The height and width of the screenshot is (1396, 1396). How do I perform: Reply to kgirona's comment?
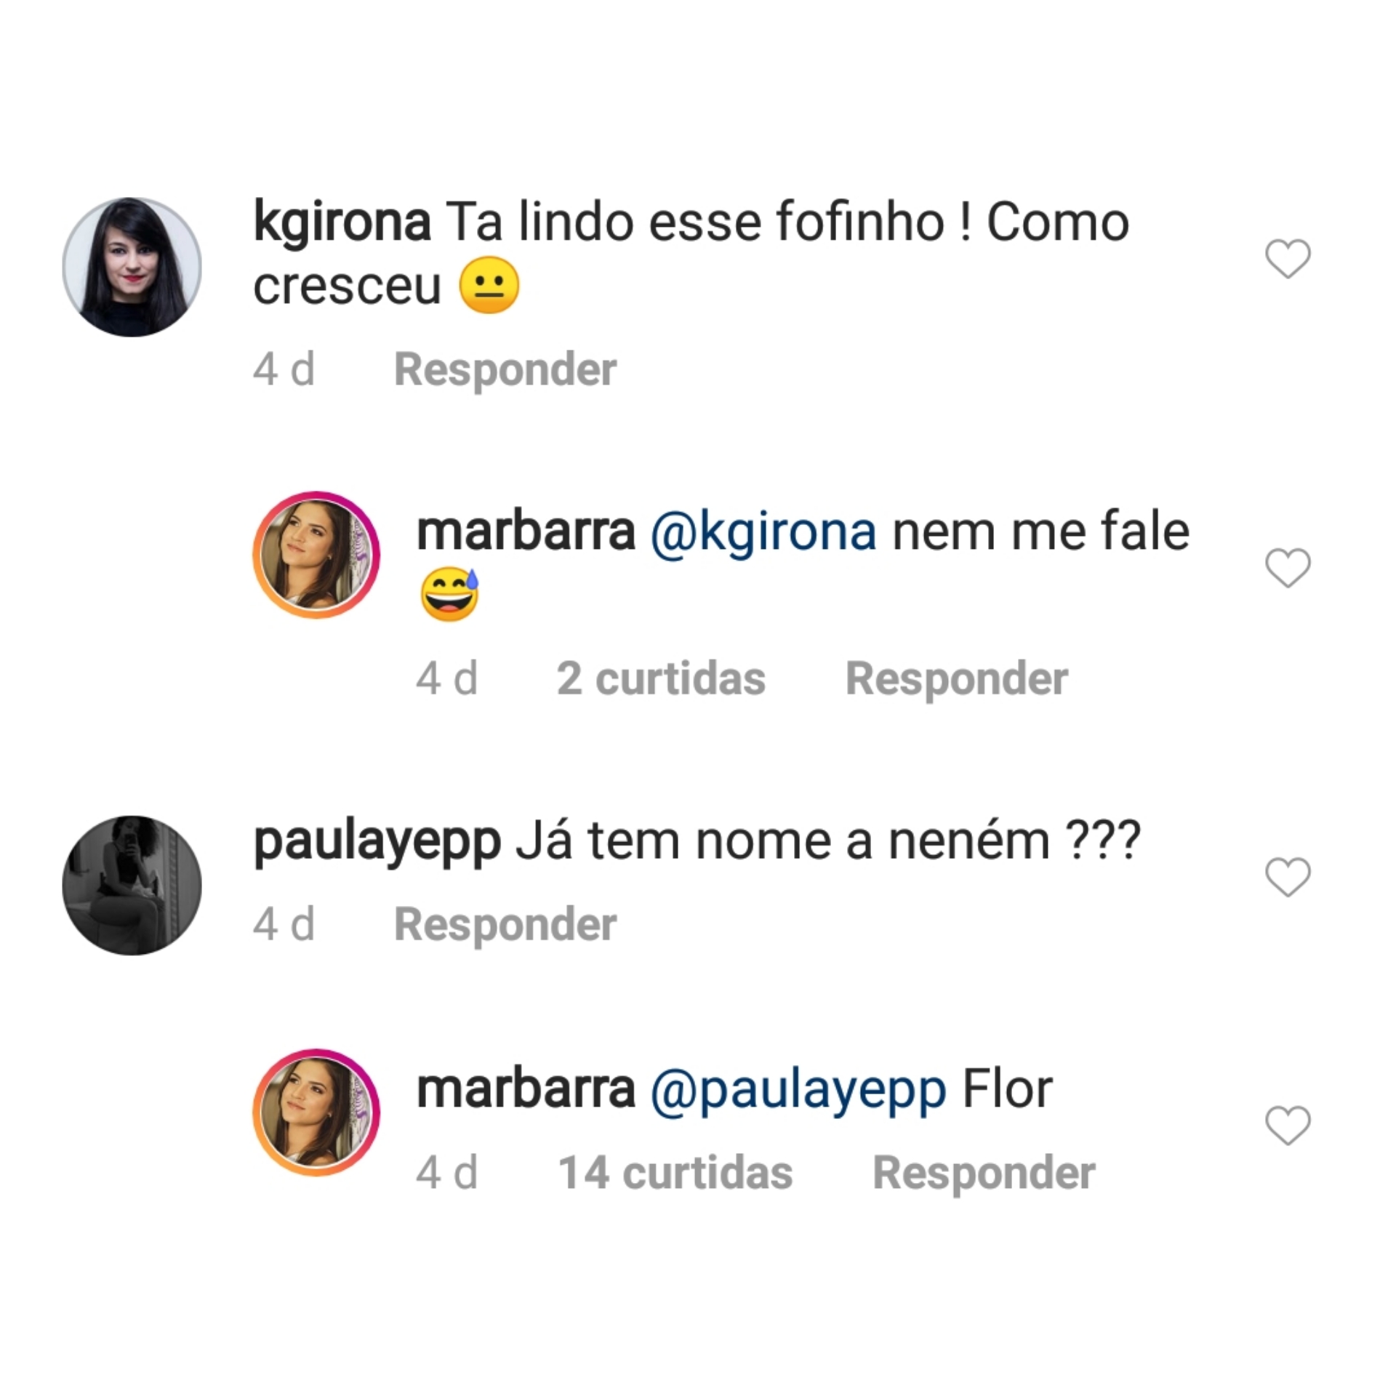[505, 370]
